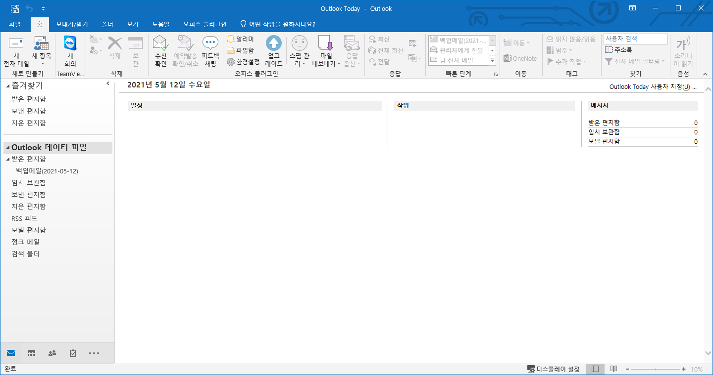The height and width of the screenshot is (375, 713).
Task: Create a new email message (새 전자 메일)
Action: [x=16, y=51]
